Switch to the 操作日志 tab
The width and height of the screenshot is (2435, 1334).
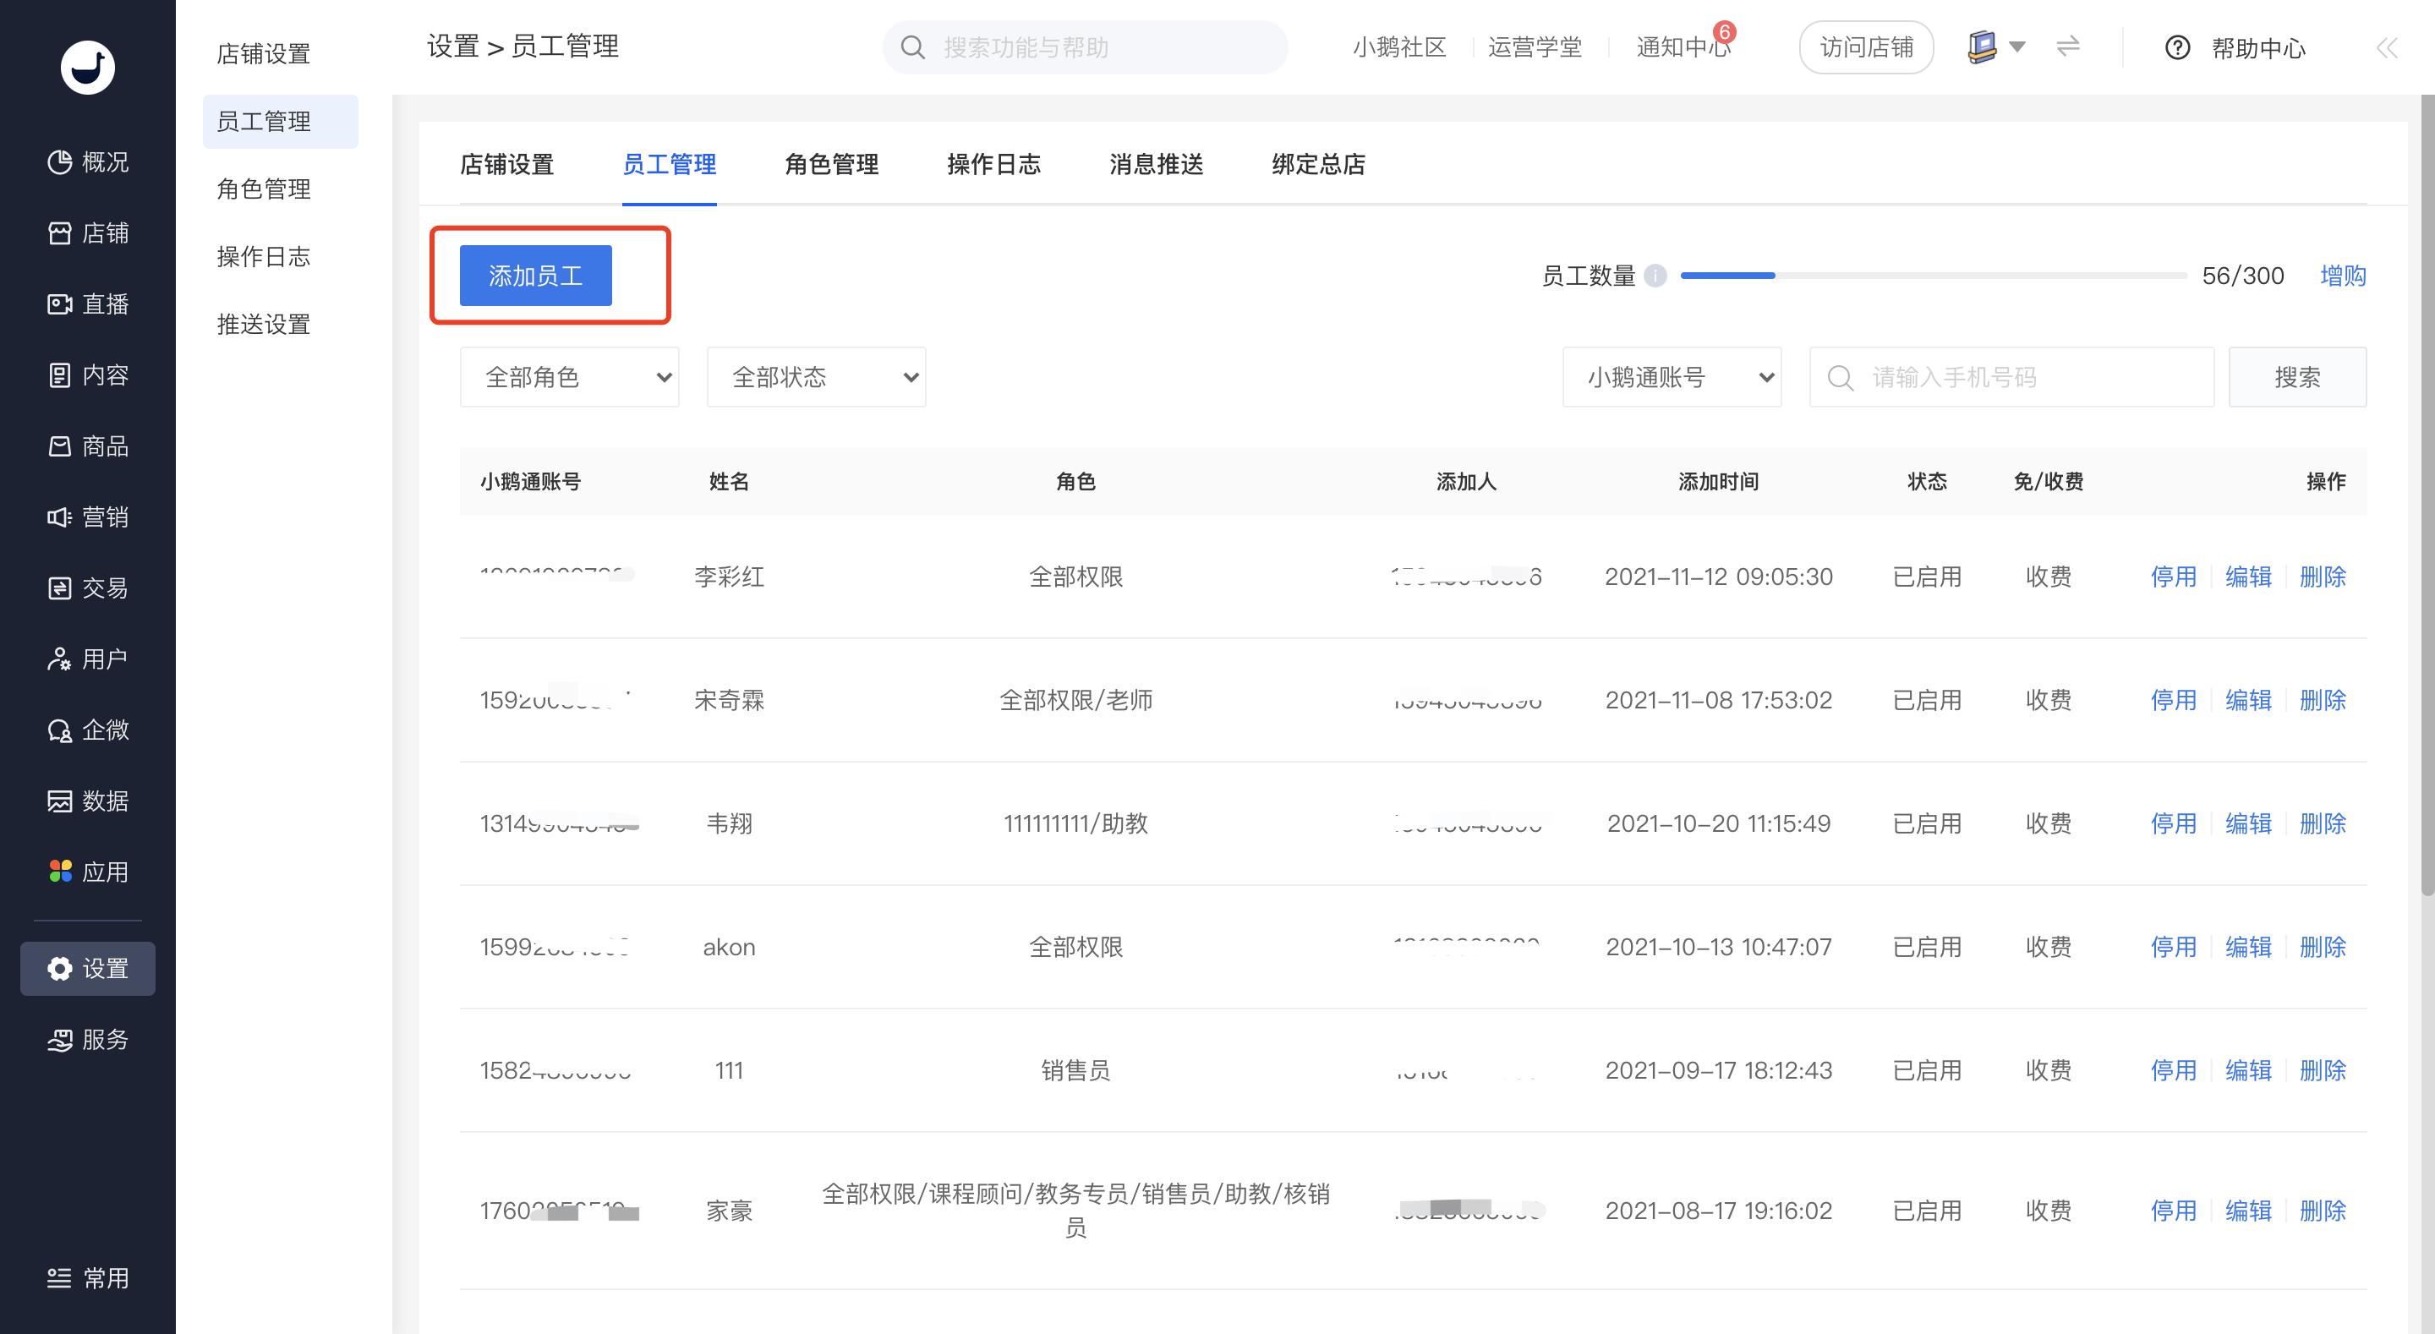pyautogui.click(x=993, y=165)
